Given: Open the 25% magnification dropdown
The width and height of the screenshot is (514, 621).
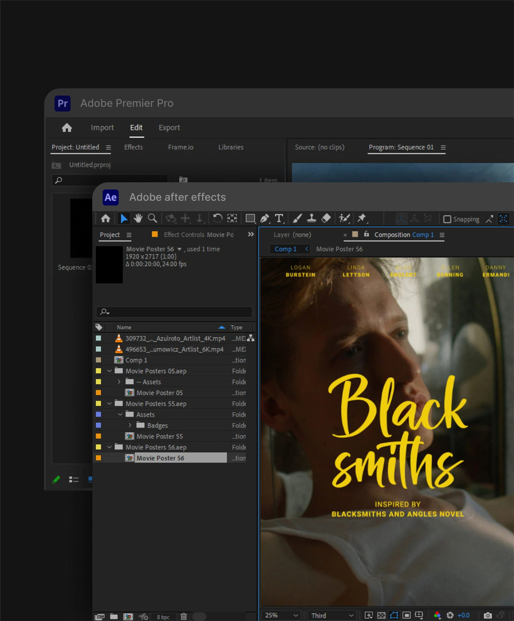Looking at the screenshot, I should point(281,615).
